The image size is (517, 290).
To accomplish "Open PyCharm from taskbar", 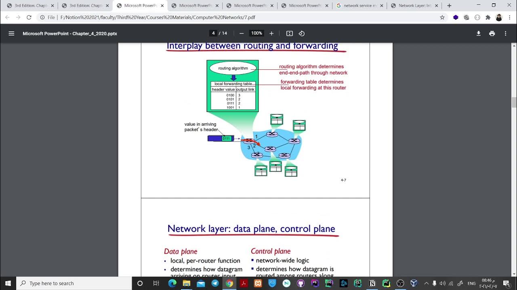I will (386, 283).
